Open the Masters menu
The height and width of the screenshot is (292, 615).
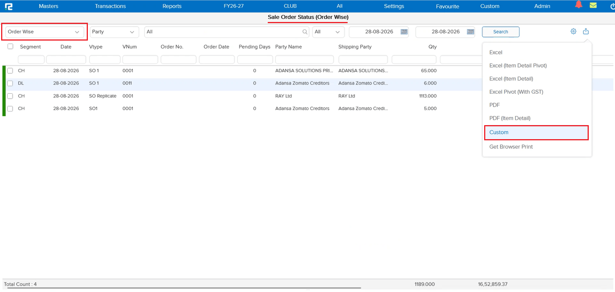tap(48, 6)
